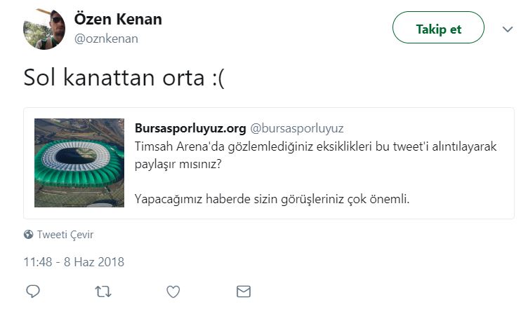Like the tweet with the heart icon

(x=173, y=291)
